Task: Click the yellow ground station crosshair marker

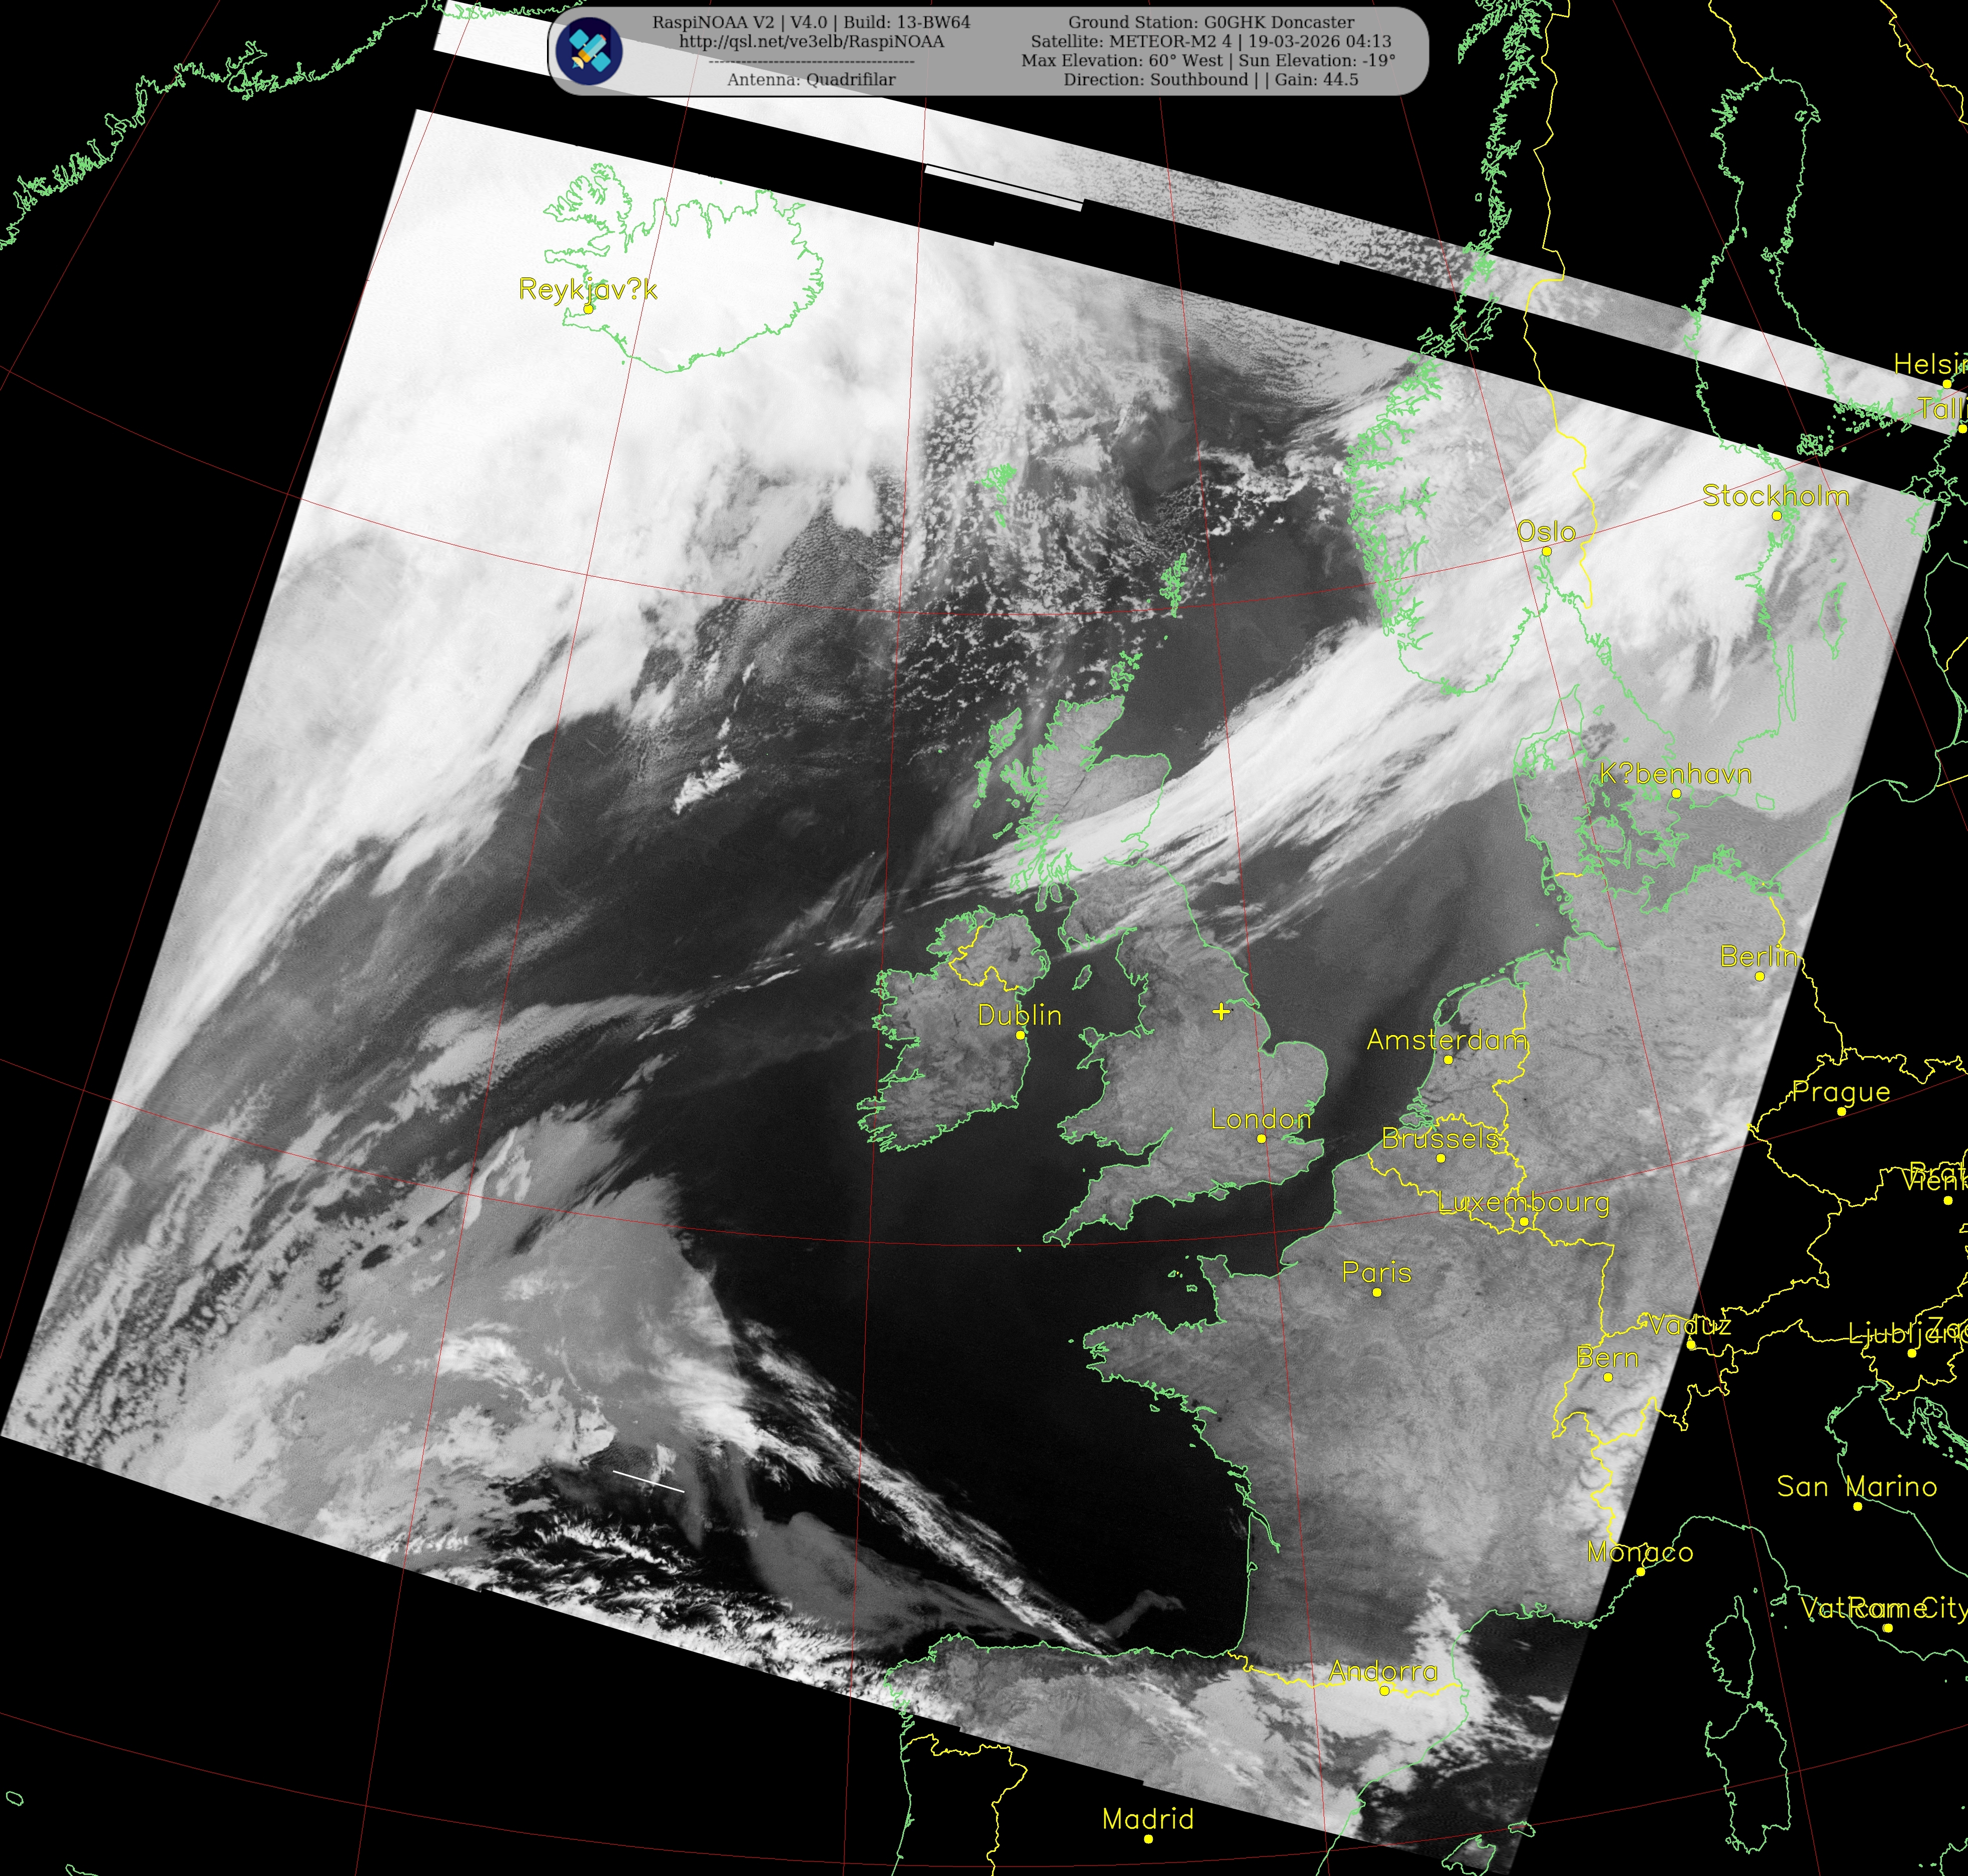Action: pyautogui.click(x=1221, y=1011)
